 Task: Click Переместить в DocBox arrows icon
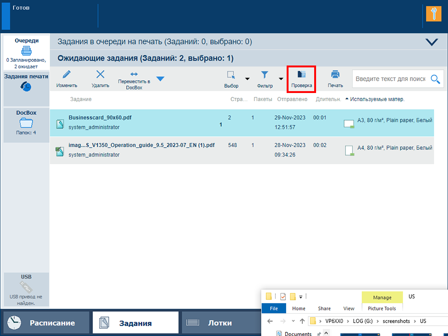[x=134, y=74]
